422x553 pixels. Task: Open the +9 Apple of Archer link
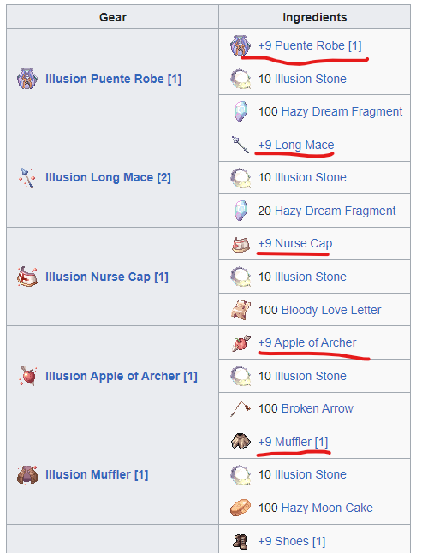click(x=307, y=342)
